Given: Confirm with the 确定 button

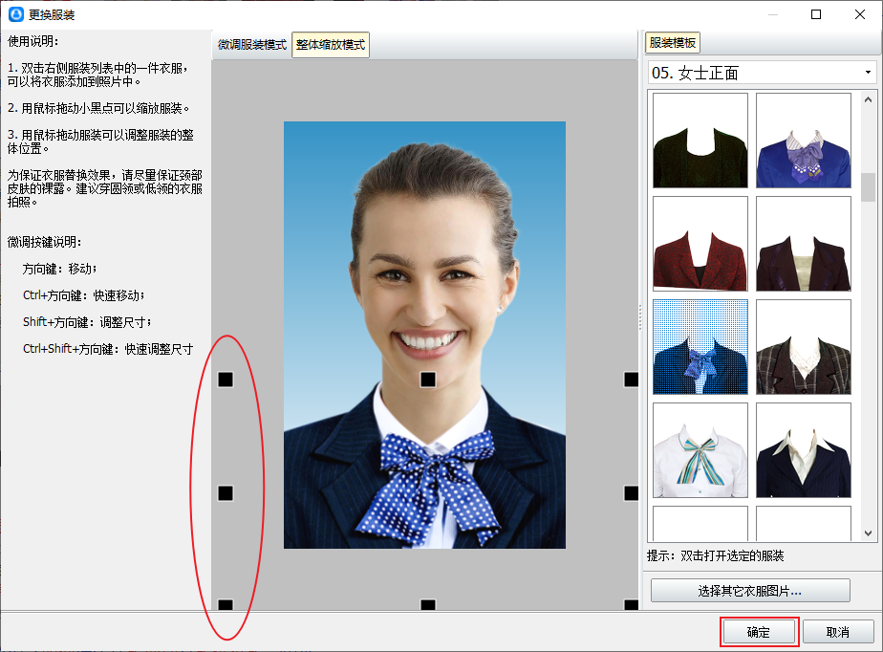Looking at the screenshot, I should [x=759, y=632].
